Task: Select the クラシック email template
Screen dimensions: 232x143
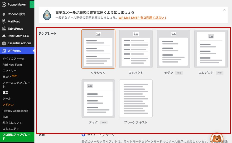Action: coord(98,49)
